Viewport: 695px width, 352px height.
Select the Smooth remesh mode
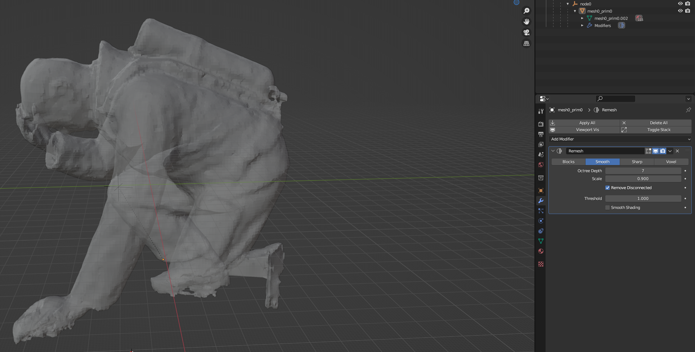coord(602,162)
